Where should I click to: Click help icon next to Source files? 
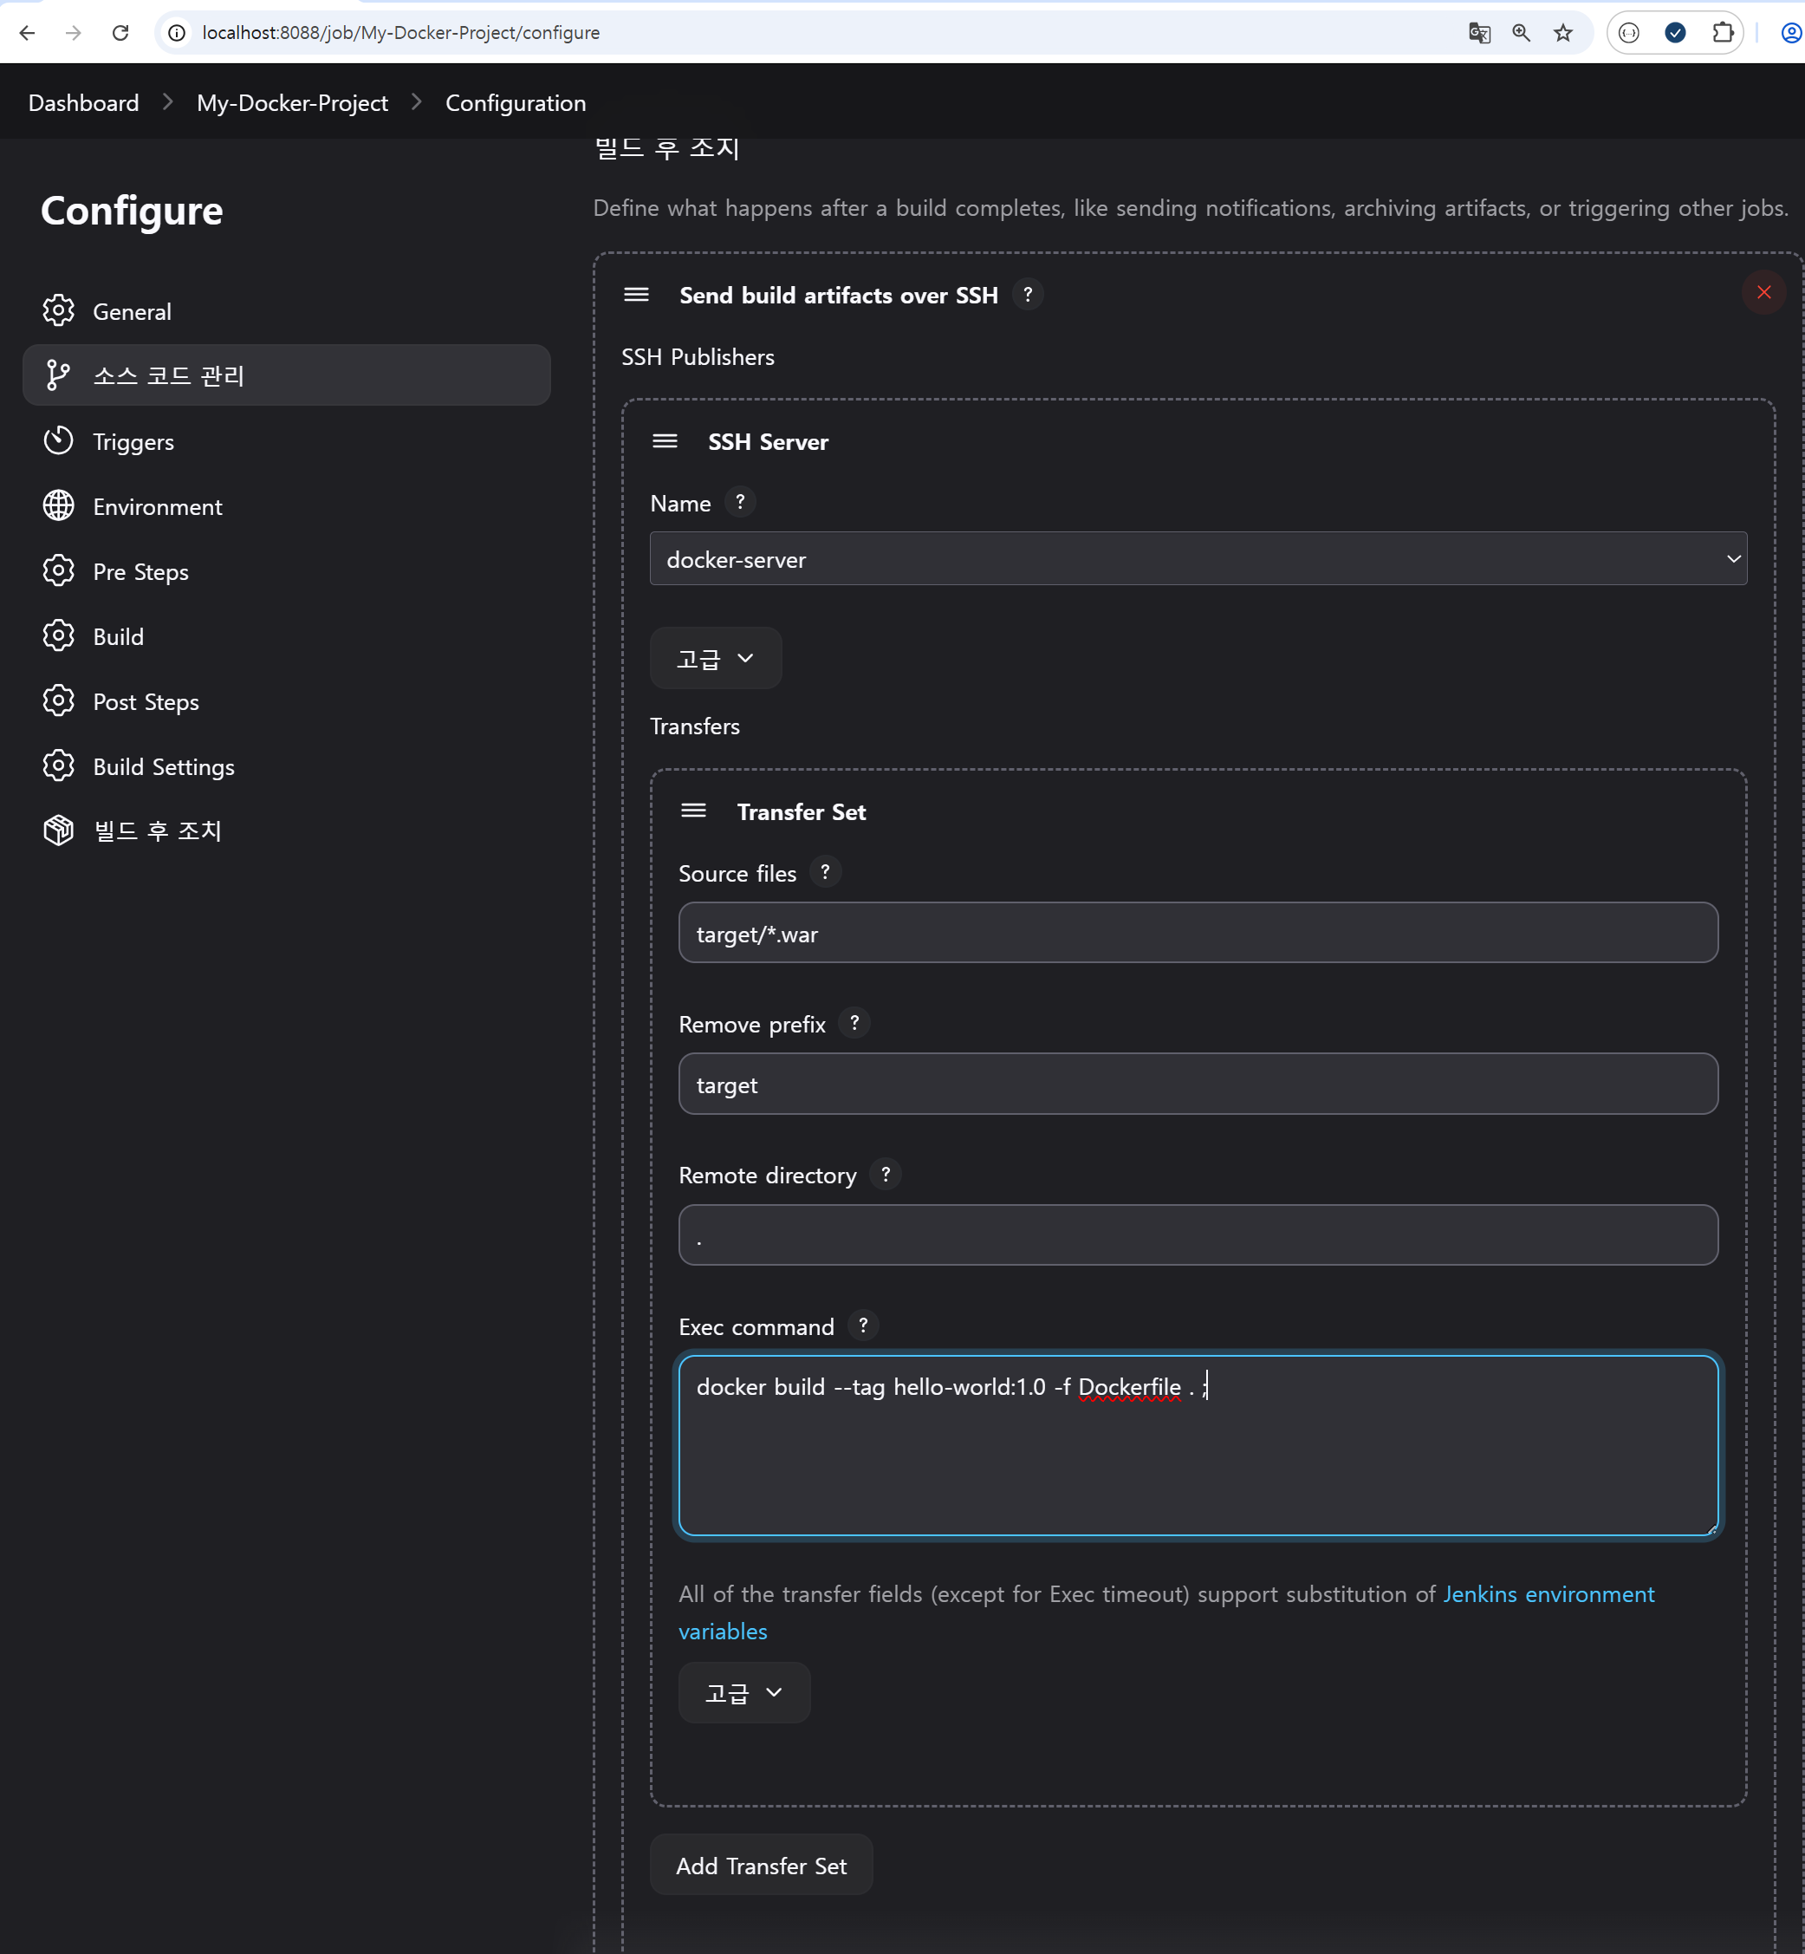[825, 872]
